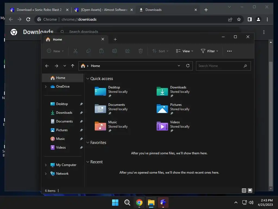Select Network in the navigation pane
278x209 pixels.
click(x=62, y=174)
